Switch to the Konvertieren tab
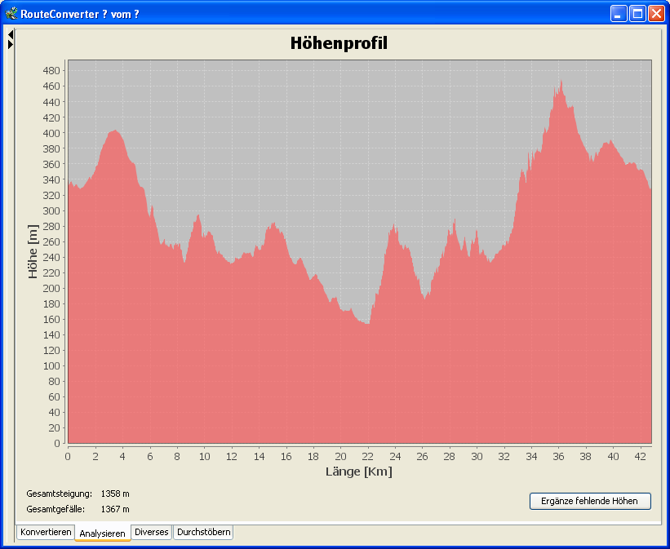 46,532
